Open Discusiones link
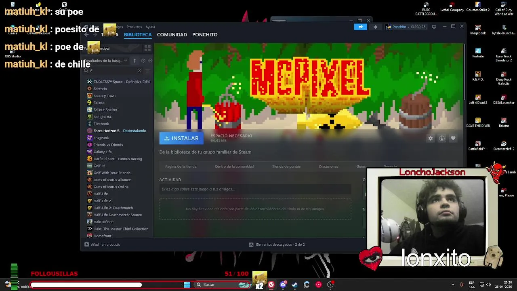Image resolution: width=517 pixels, height=291 pixels. 328,167
